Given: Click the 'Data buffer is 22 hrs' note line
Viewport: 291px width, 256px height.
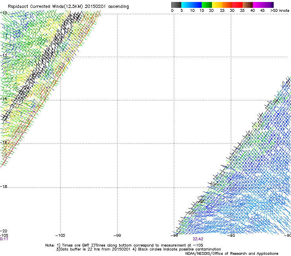Looking at the screenshot, I should [138, 249].
